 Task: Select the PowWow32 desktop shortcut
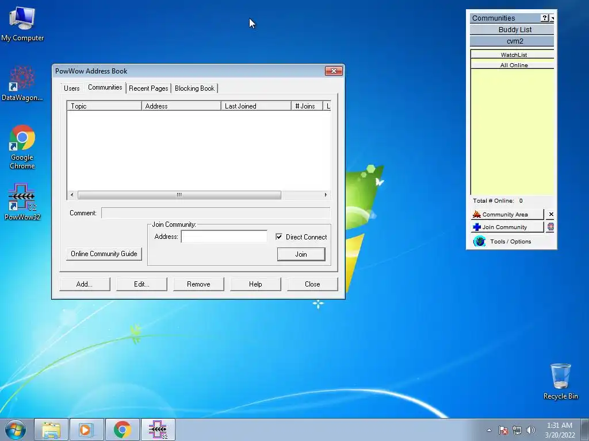pyautogui.click(x=22, y=202)
